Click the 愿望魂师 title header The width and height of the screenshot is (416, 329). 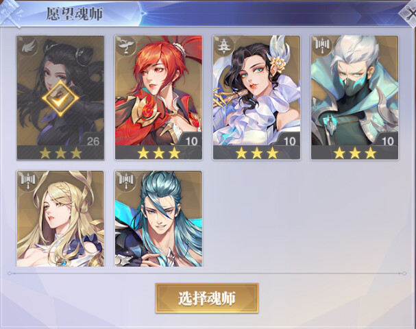tap(74, 14)
